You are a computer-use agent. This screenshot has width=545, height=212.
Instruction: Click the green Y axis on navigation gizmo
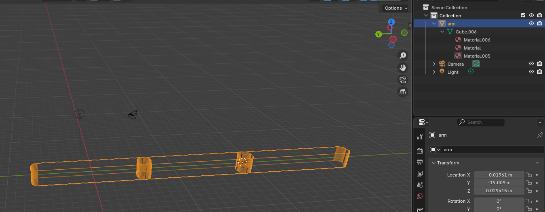(x=379, y=34)
